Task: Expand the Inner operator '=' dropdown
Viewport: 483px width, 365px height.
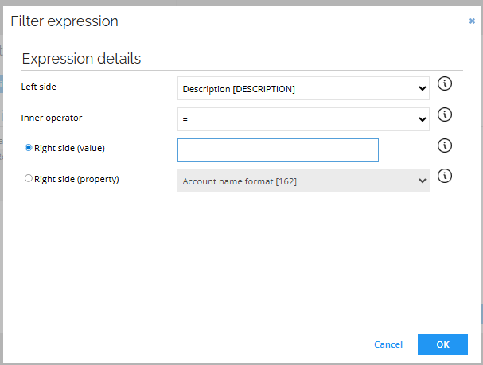Action: pyautogui.click(x=302, y=119)
